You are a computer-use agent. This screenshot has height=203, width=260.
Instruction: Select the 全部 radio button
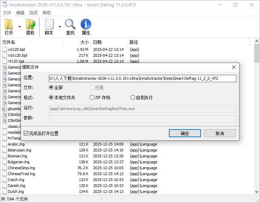point(51,87)
